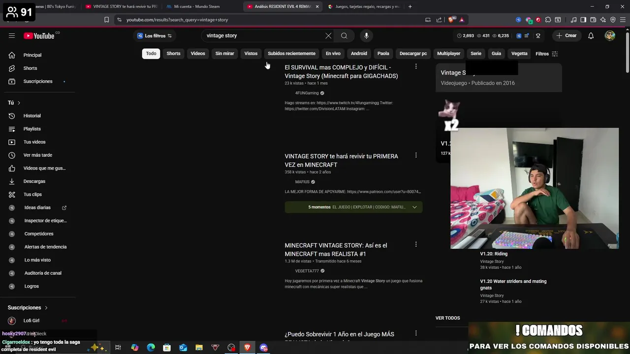Select the Videos filter chip

pyautogui.click(x=198, y=54)
